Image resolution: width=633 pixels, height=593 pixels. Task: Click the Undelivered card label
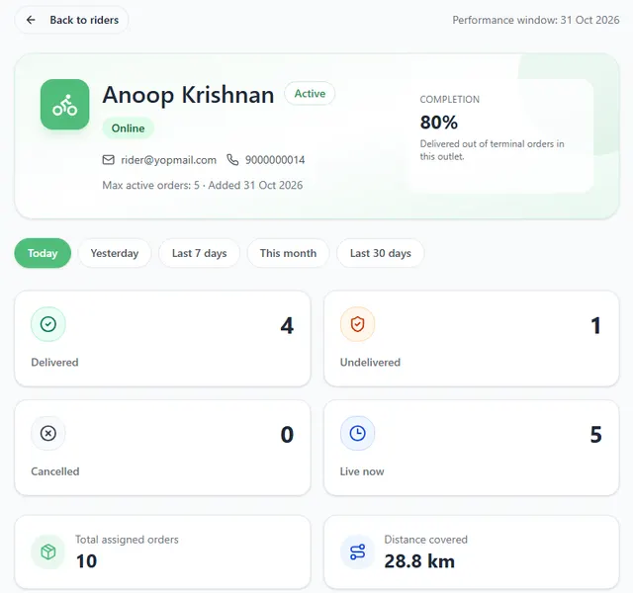tap(370, 363)
